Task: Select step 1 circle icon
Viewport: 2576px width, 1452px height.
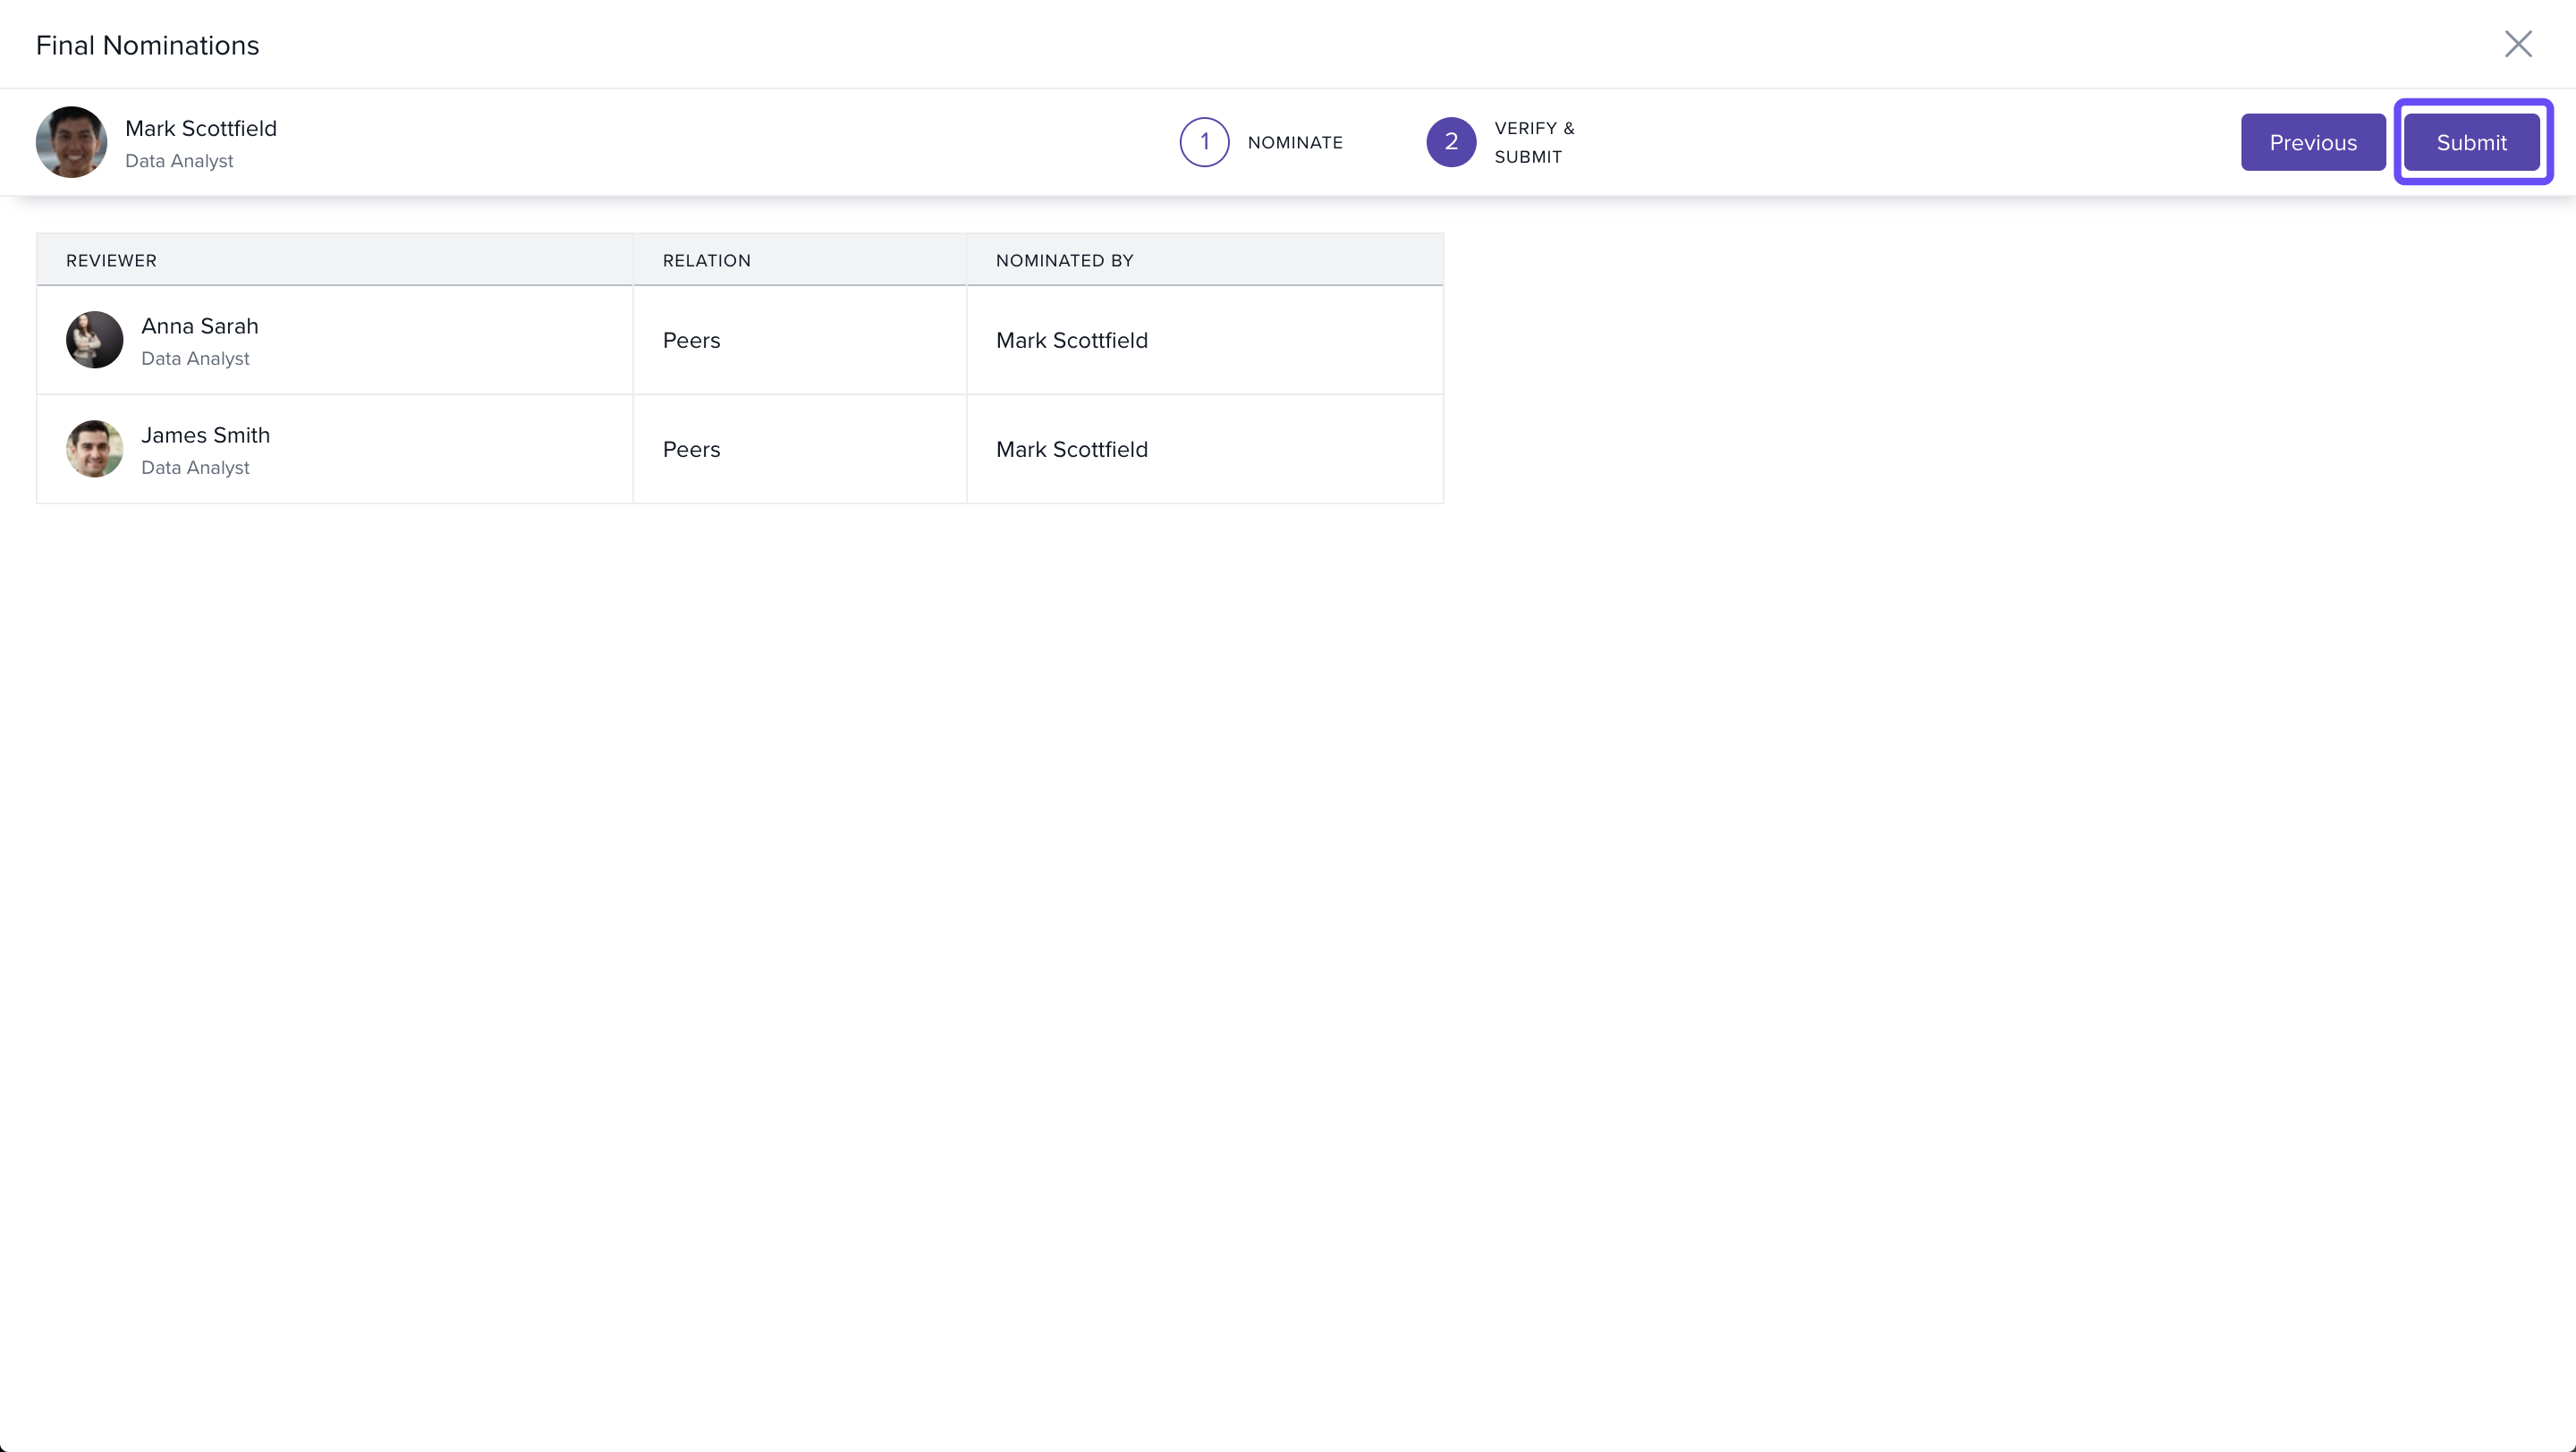Action: click(1204, 142)
